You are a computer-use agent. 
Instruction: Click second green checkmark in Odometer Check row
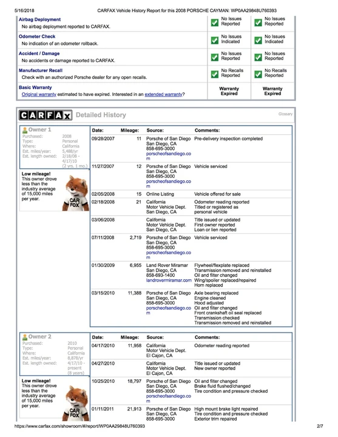coord(258,41)
